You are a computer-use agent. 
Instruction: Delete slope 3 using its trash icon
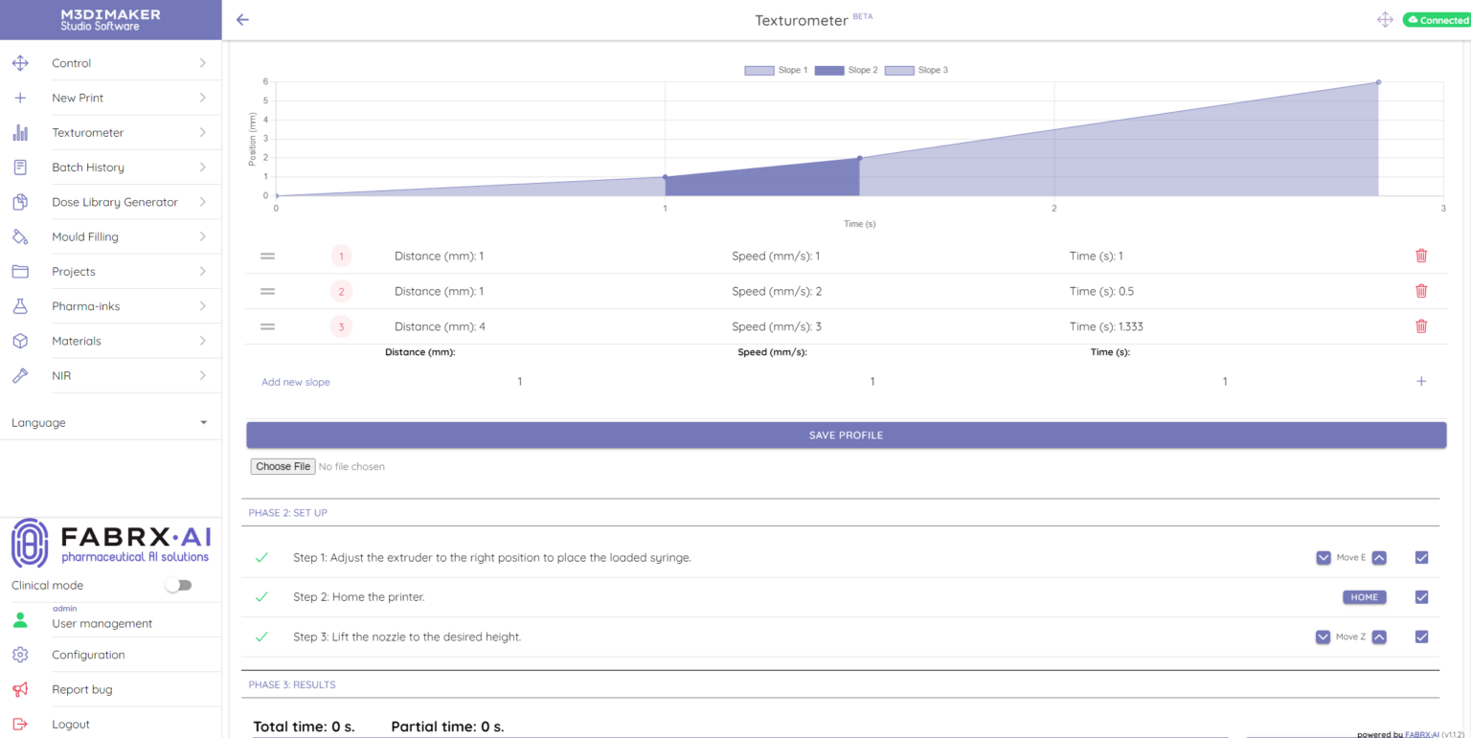point(1421,326)
